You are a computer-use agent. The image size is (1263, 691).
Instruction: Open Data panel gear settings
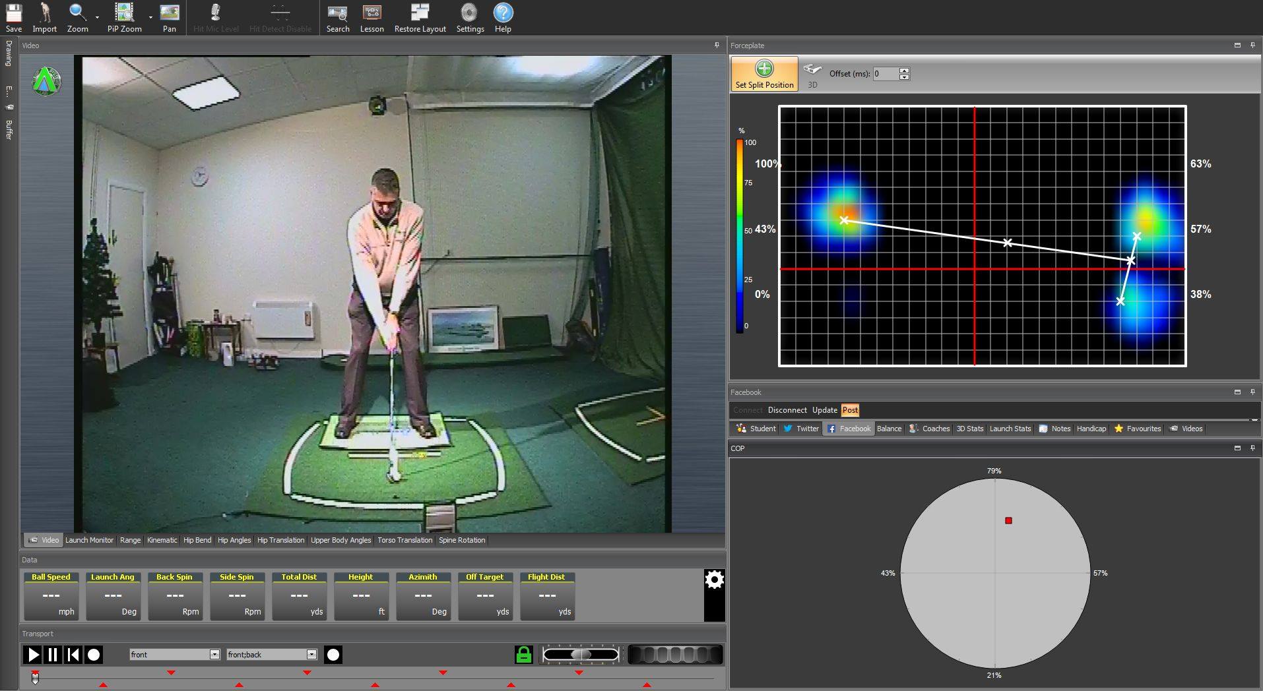(714, 580)
